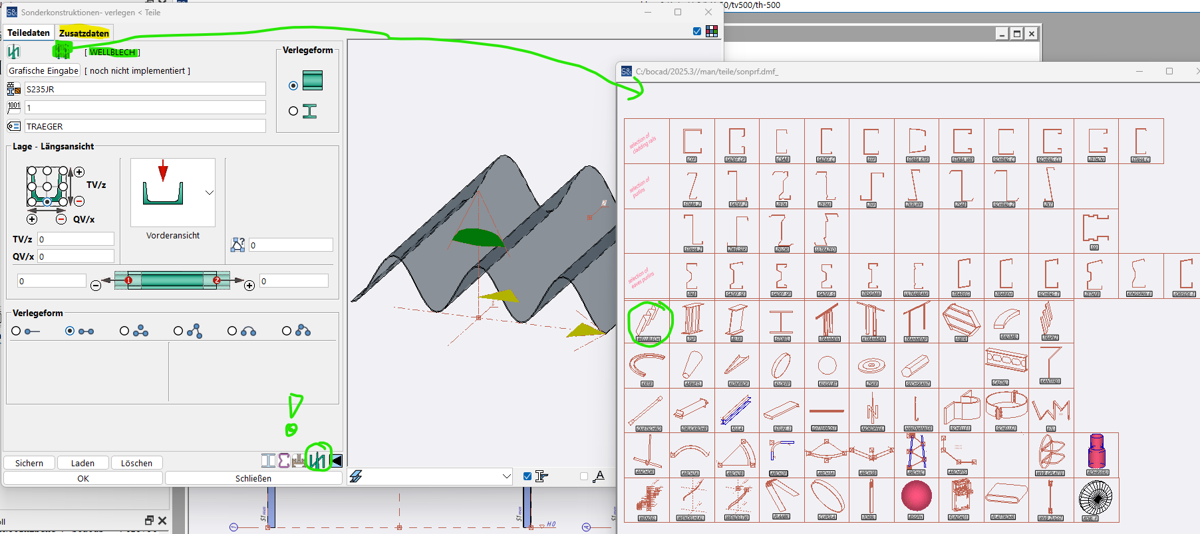
Task: Select the NORDPFEIL symbol tile
Action: [x=872, y=411]
